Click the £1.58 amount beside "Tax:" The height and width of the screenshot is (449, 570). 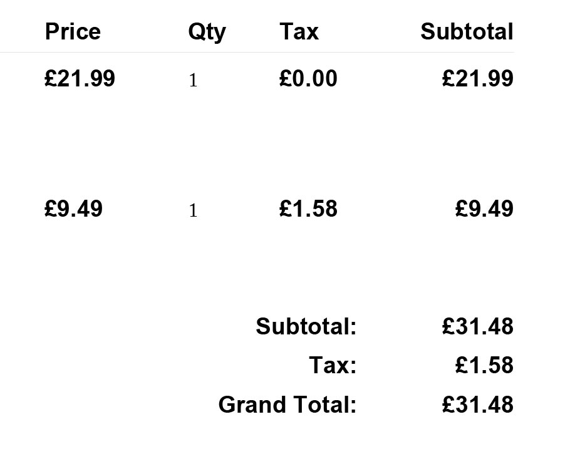(484, 365)
